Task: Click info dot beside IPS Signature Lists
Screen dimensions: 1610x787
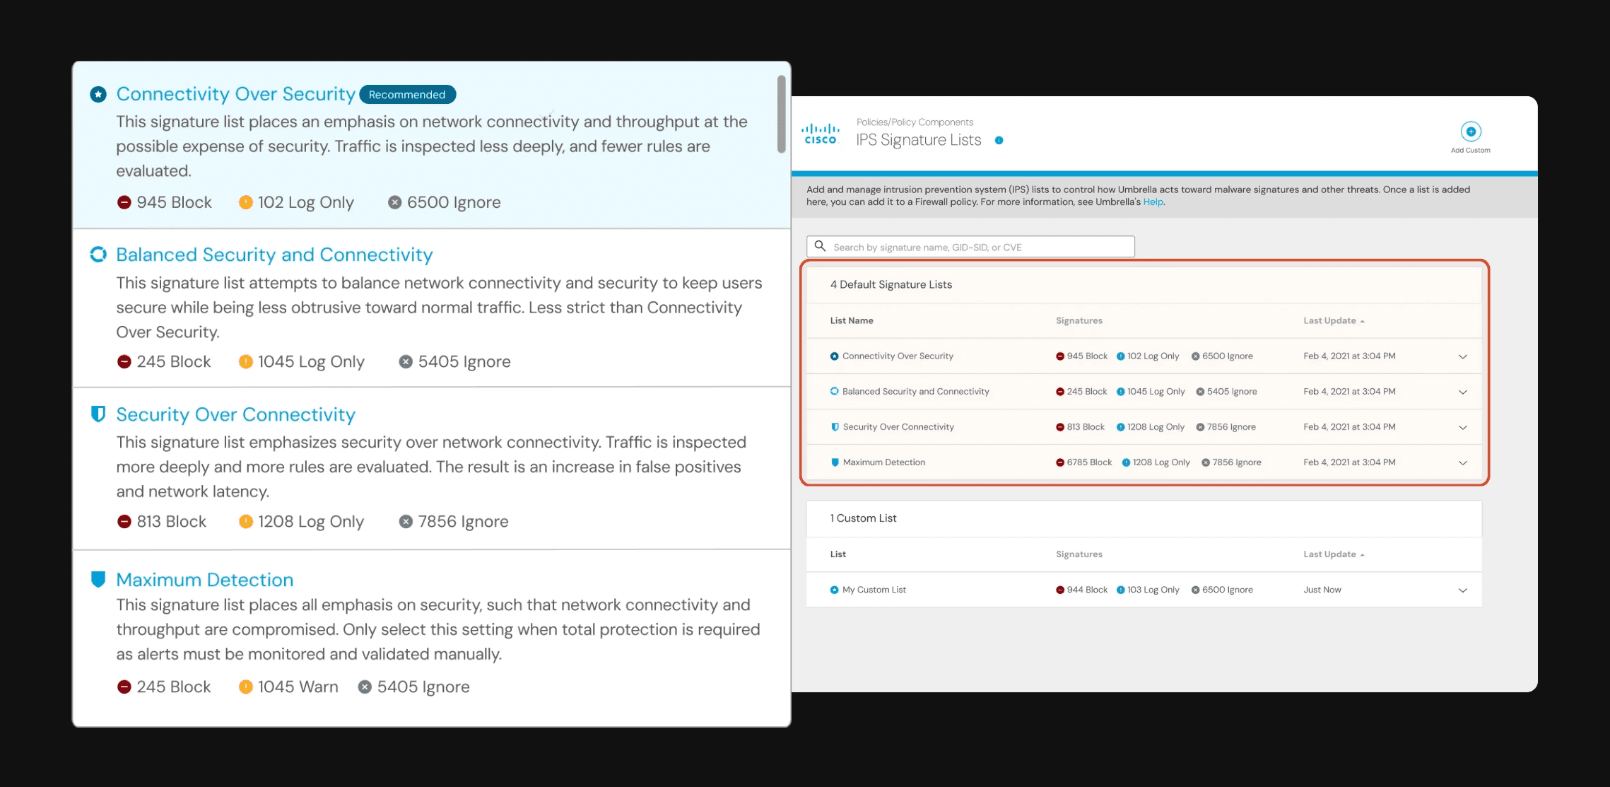Action: click(x=999, y=140)
